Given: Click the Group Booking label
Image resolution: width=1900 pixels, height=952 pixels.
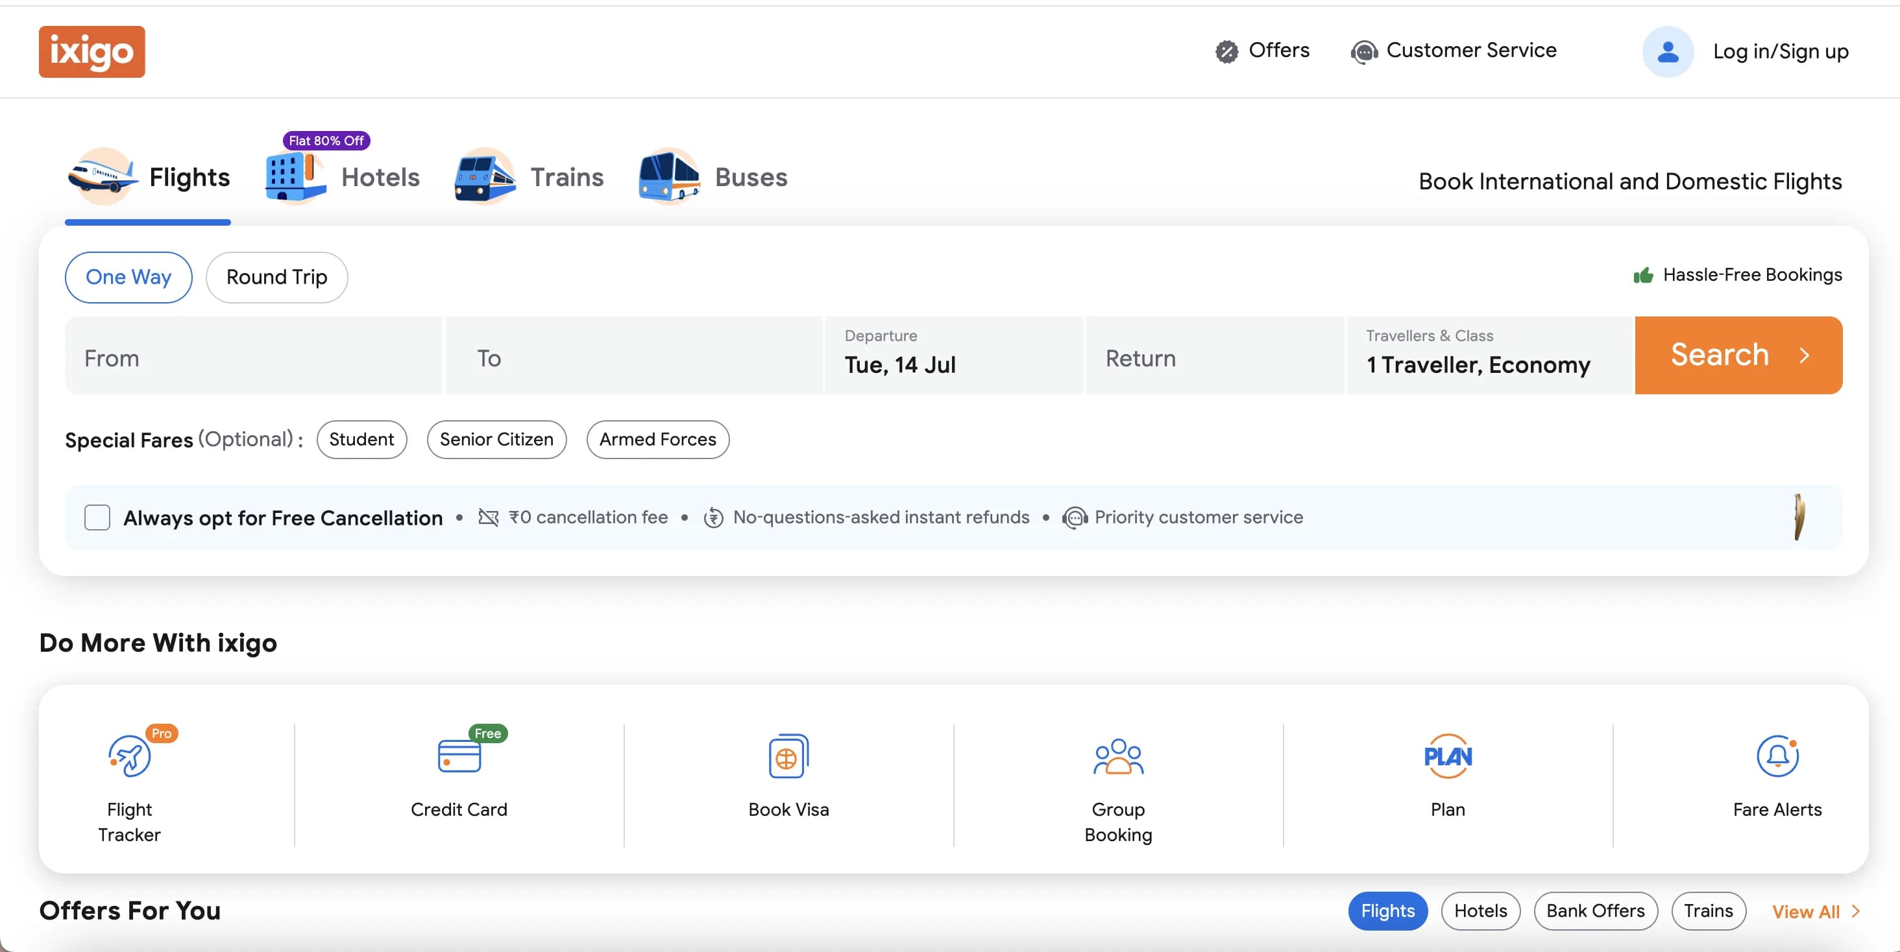Looking at the screenshot, I should (x=1118, y=822).
